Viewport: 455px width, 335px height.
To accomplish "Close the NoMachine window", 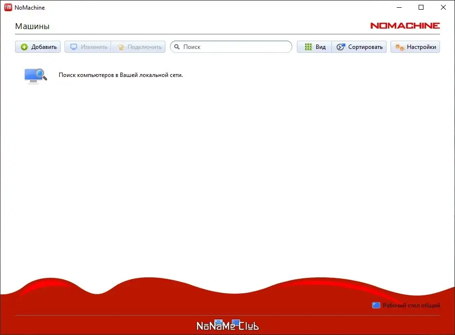I will 443,8.
